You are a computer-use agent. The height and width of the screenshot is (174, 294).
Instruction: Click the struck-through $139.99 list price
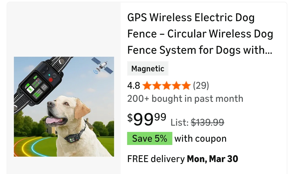pyautogui.click(x=207, y=123)
